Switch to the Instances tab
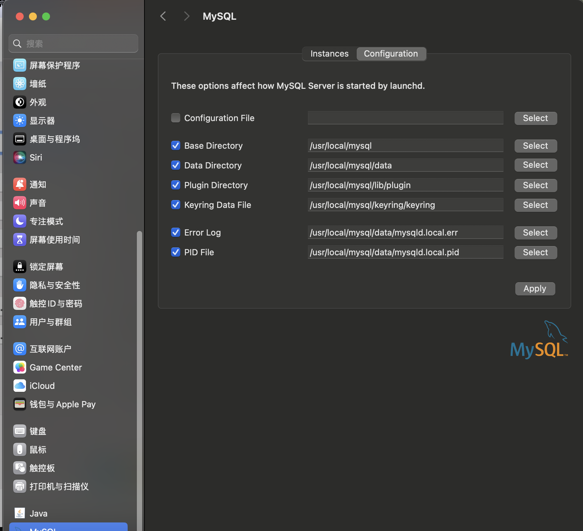Image resolution: width=583 pixels, height=531 pixels. 329,54
